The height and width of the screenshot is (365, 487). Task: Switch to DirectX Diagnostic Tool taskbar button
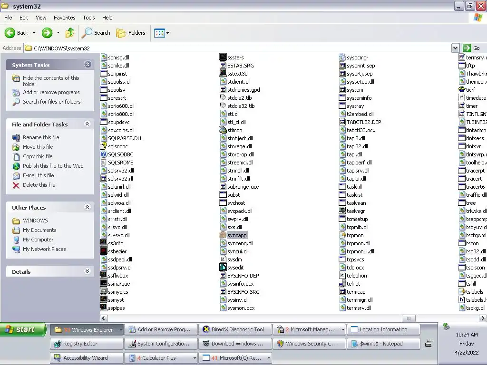pyautogui.click(x=235, y=330)
